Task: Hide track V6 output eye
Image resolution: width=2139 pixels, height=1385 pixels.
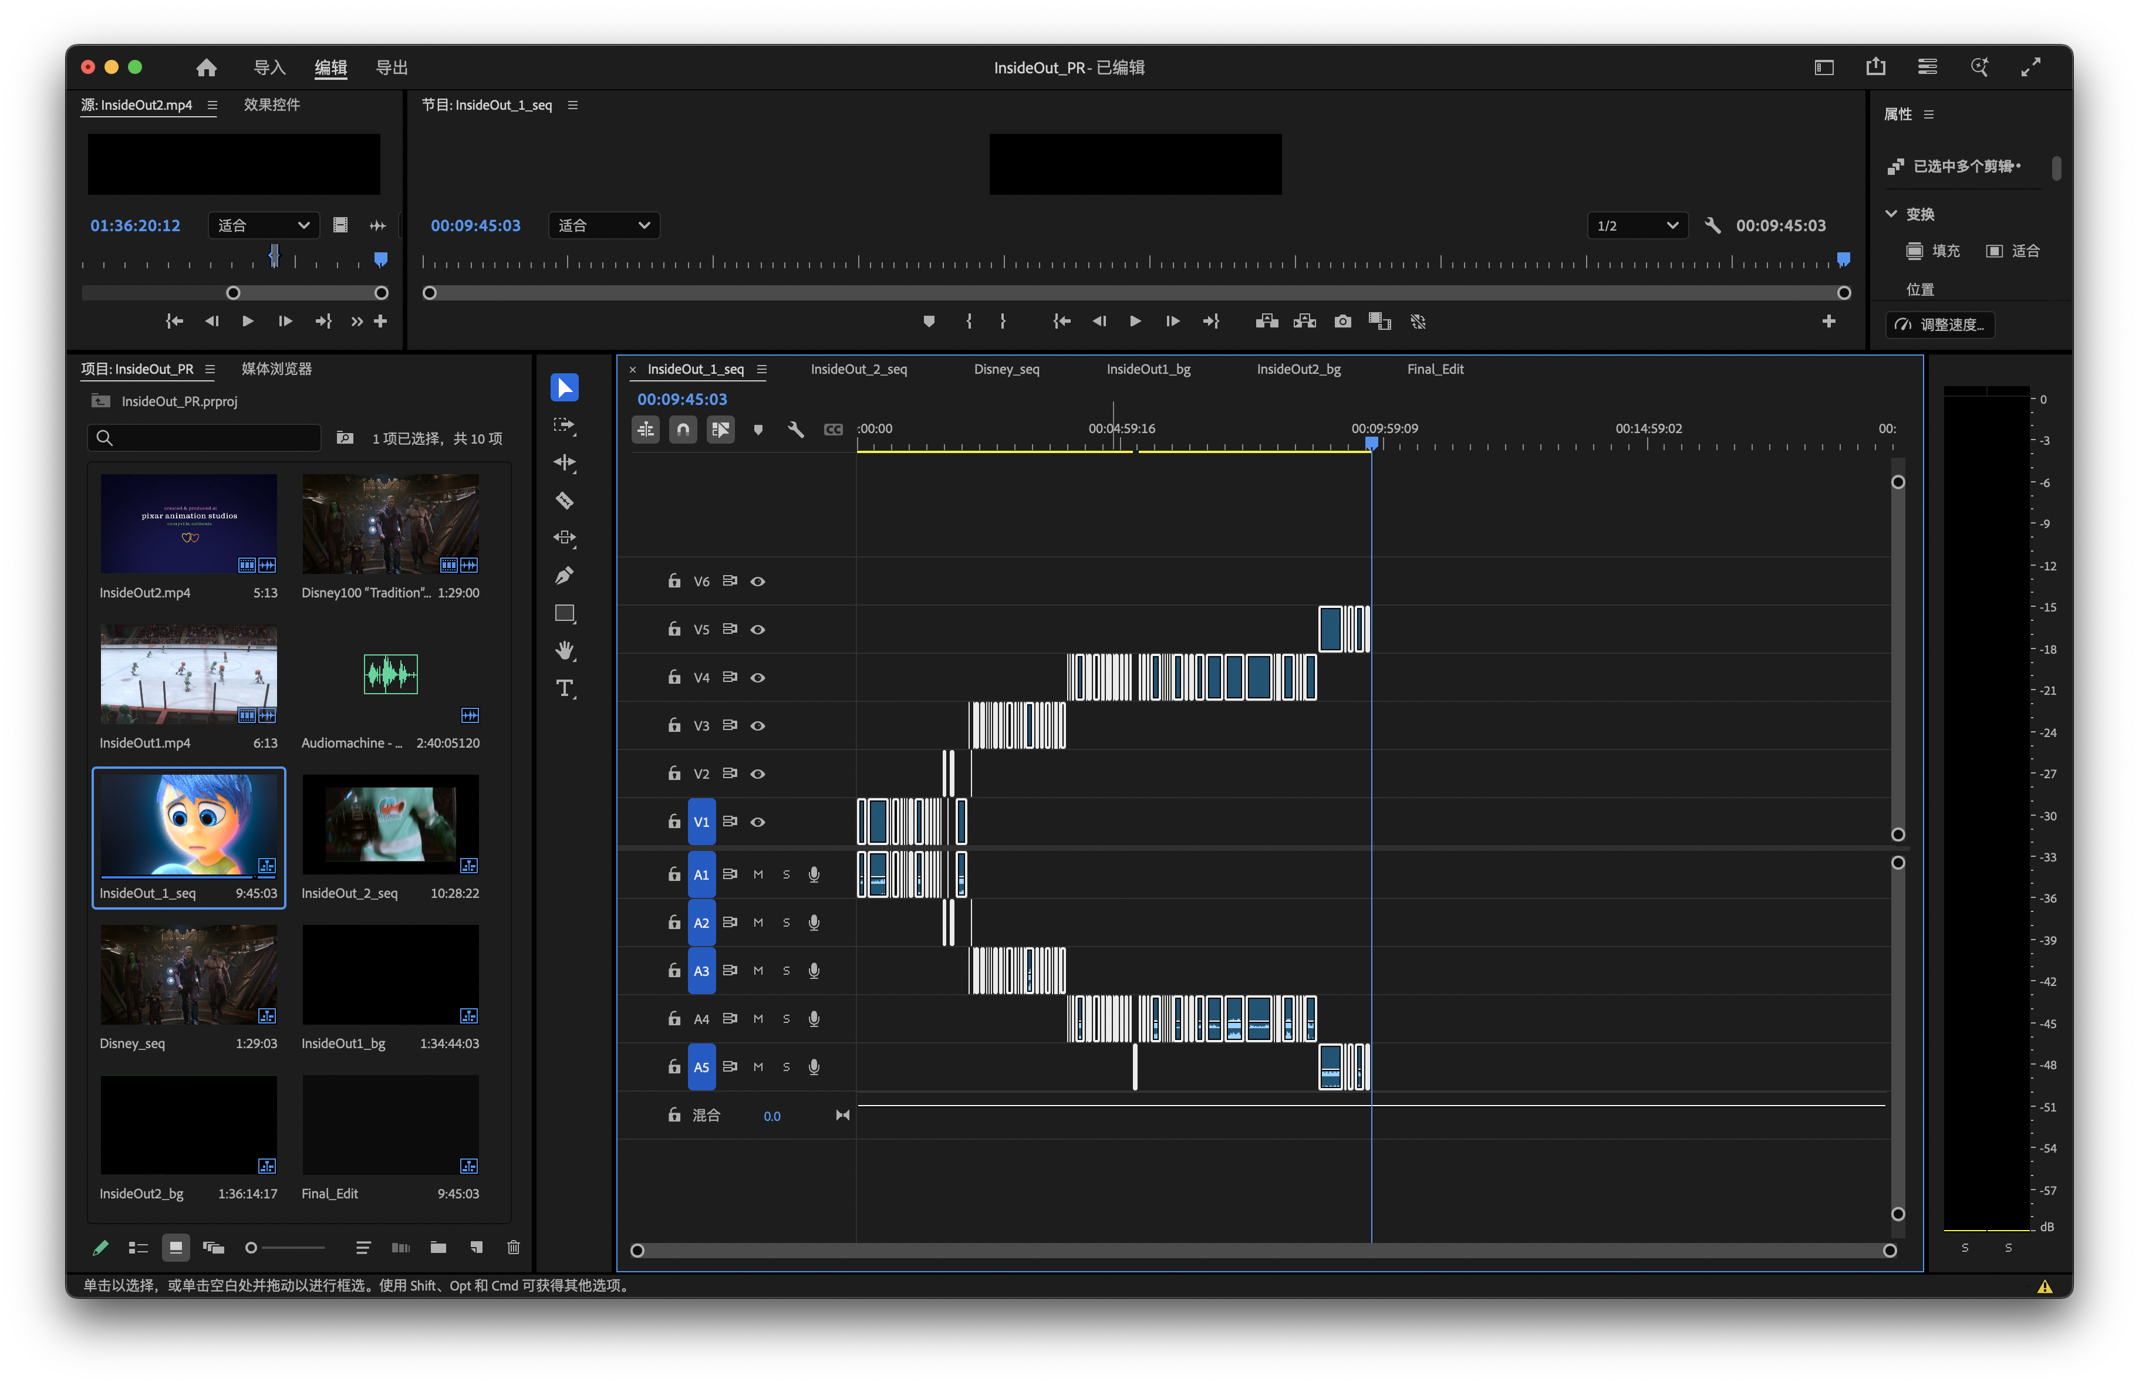Action: pos(758,582)
